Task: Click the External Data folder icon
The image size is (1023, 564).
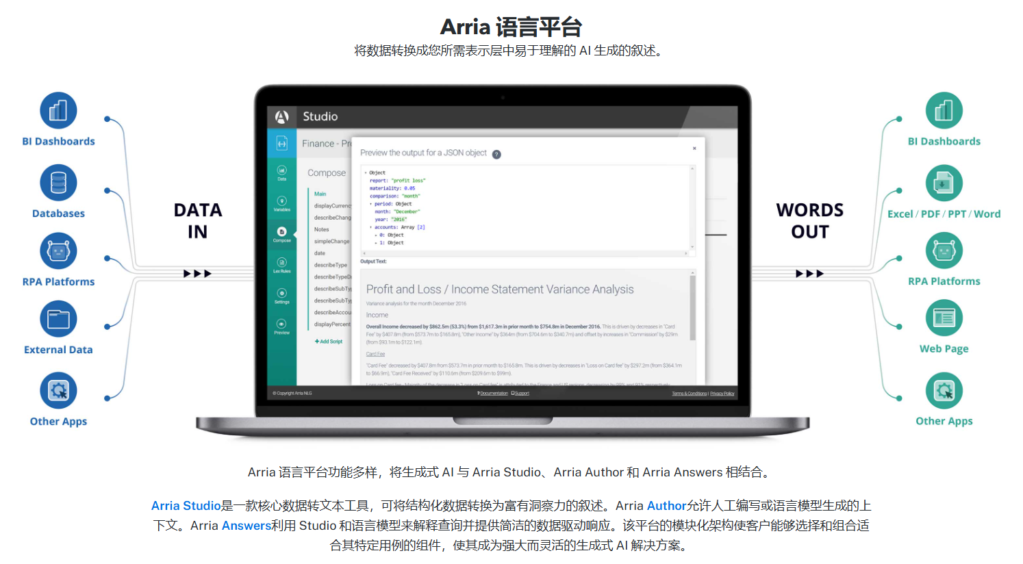Action: pyautogui.click(x=58, y=318)
